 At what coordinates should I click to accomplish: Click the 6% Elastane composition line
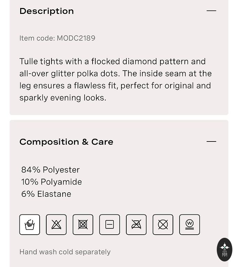(46, 194)
